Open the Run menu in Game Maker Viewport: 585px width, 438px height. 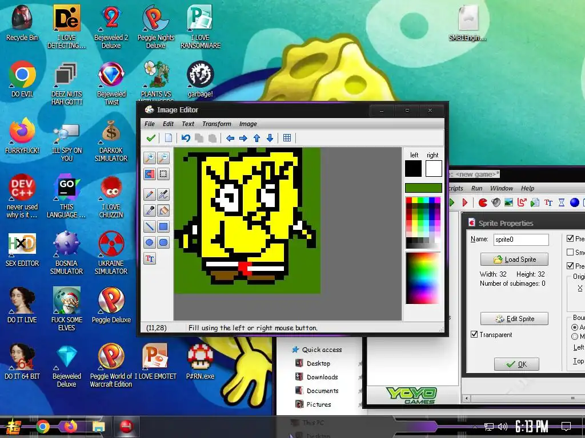(x=477, y=188)
